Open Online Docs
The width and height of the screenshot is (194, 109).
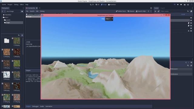121,11
